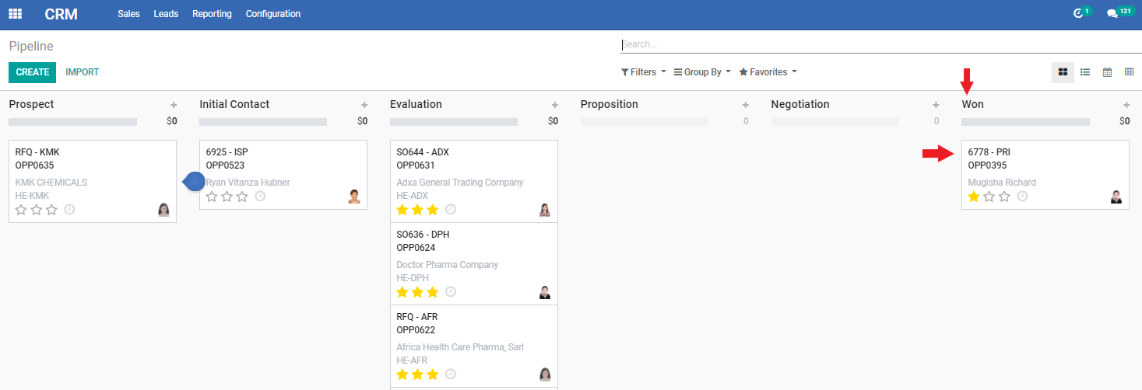
Task: Click the CREATE button
Action: click(33, 72)
